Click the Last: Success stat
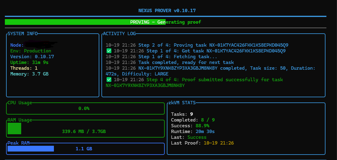The height and width of the screenshot is (160, 337). 189,137
